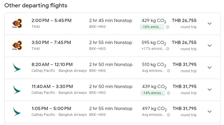Screen dimensions: 224x125
Task: Click Cathay Pacific logo on 8:20 AM flight
Action: 17,67
